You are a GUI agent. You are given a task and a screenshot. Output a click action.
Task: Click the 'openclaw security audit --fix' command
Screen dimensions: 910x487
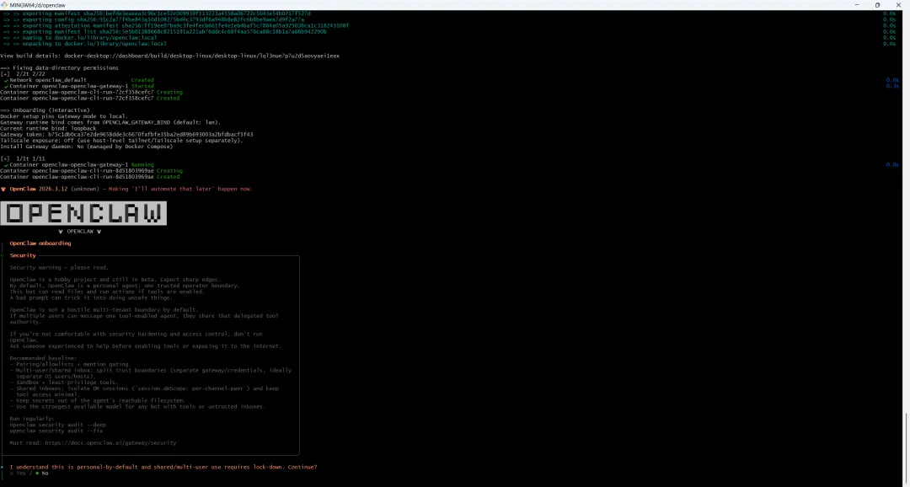[56, 431]
